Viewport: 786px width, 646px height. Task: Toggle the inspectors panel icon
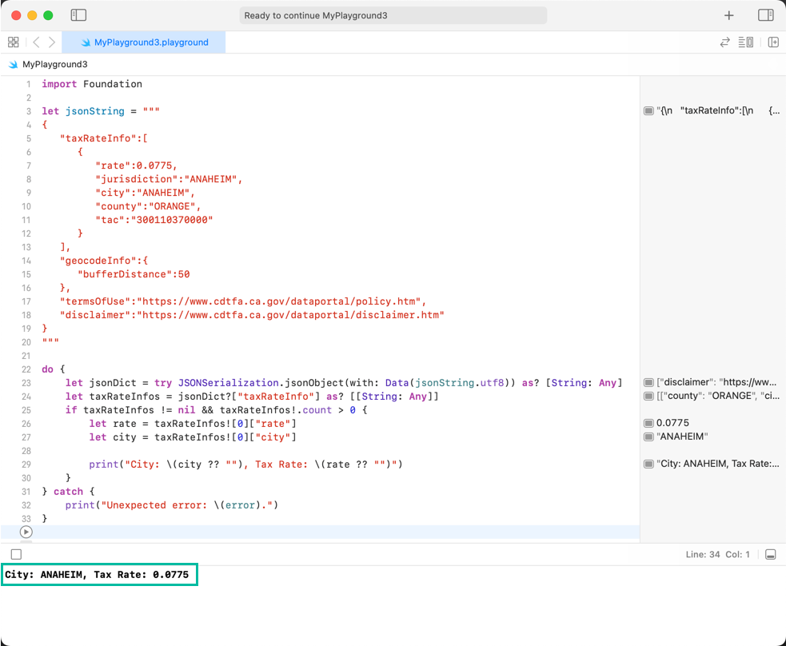(765, 15)
